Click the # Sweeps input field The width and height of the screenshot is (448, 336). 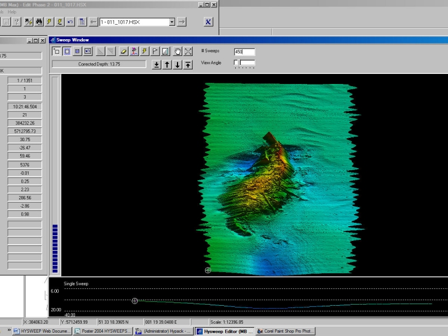coord(244,52)
